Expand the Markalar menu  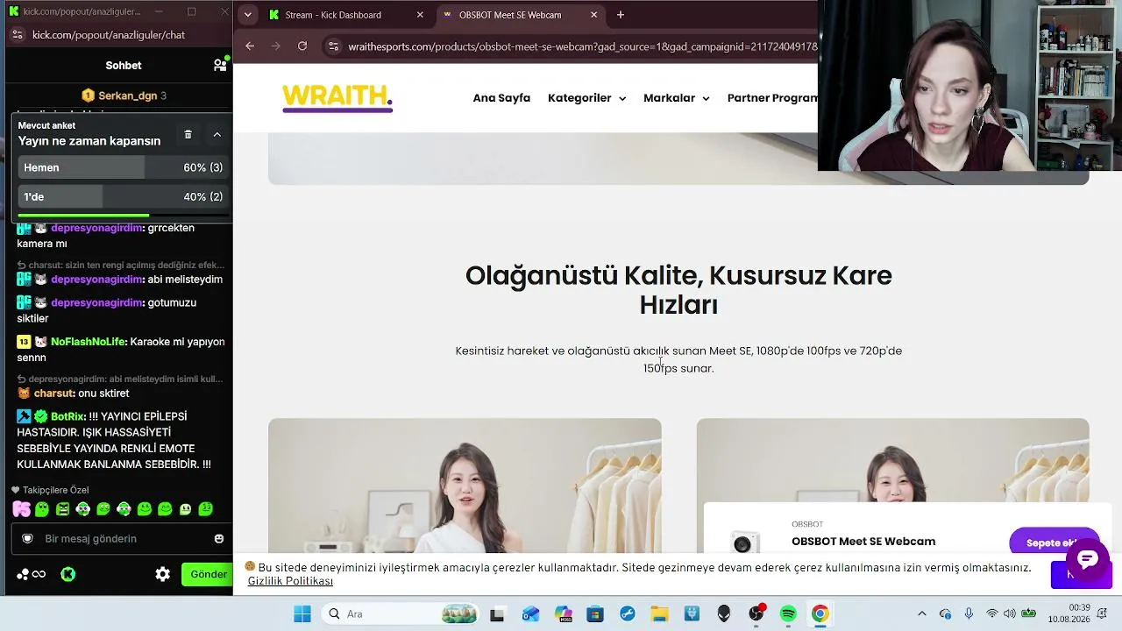(677, 98)
